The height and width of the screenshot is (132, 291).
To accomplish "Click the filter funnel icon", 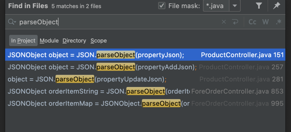I will point(259,6).
